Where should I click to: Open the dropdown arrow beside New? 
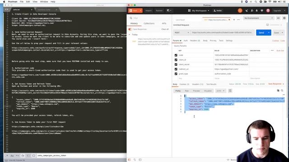point(140,11)
